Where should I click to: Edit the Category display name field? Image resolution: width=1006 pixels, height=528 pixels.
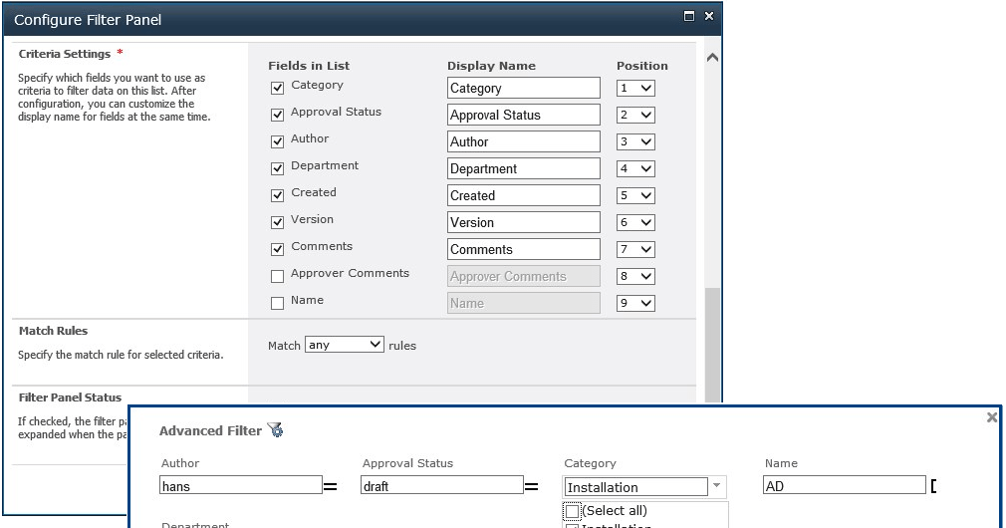[524, 88]
